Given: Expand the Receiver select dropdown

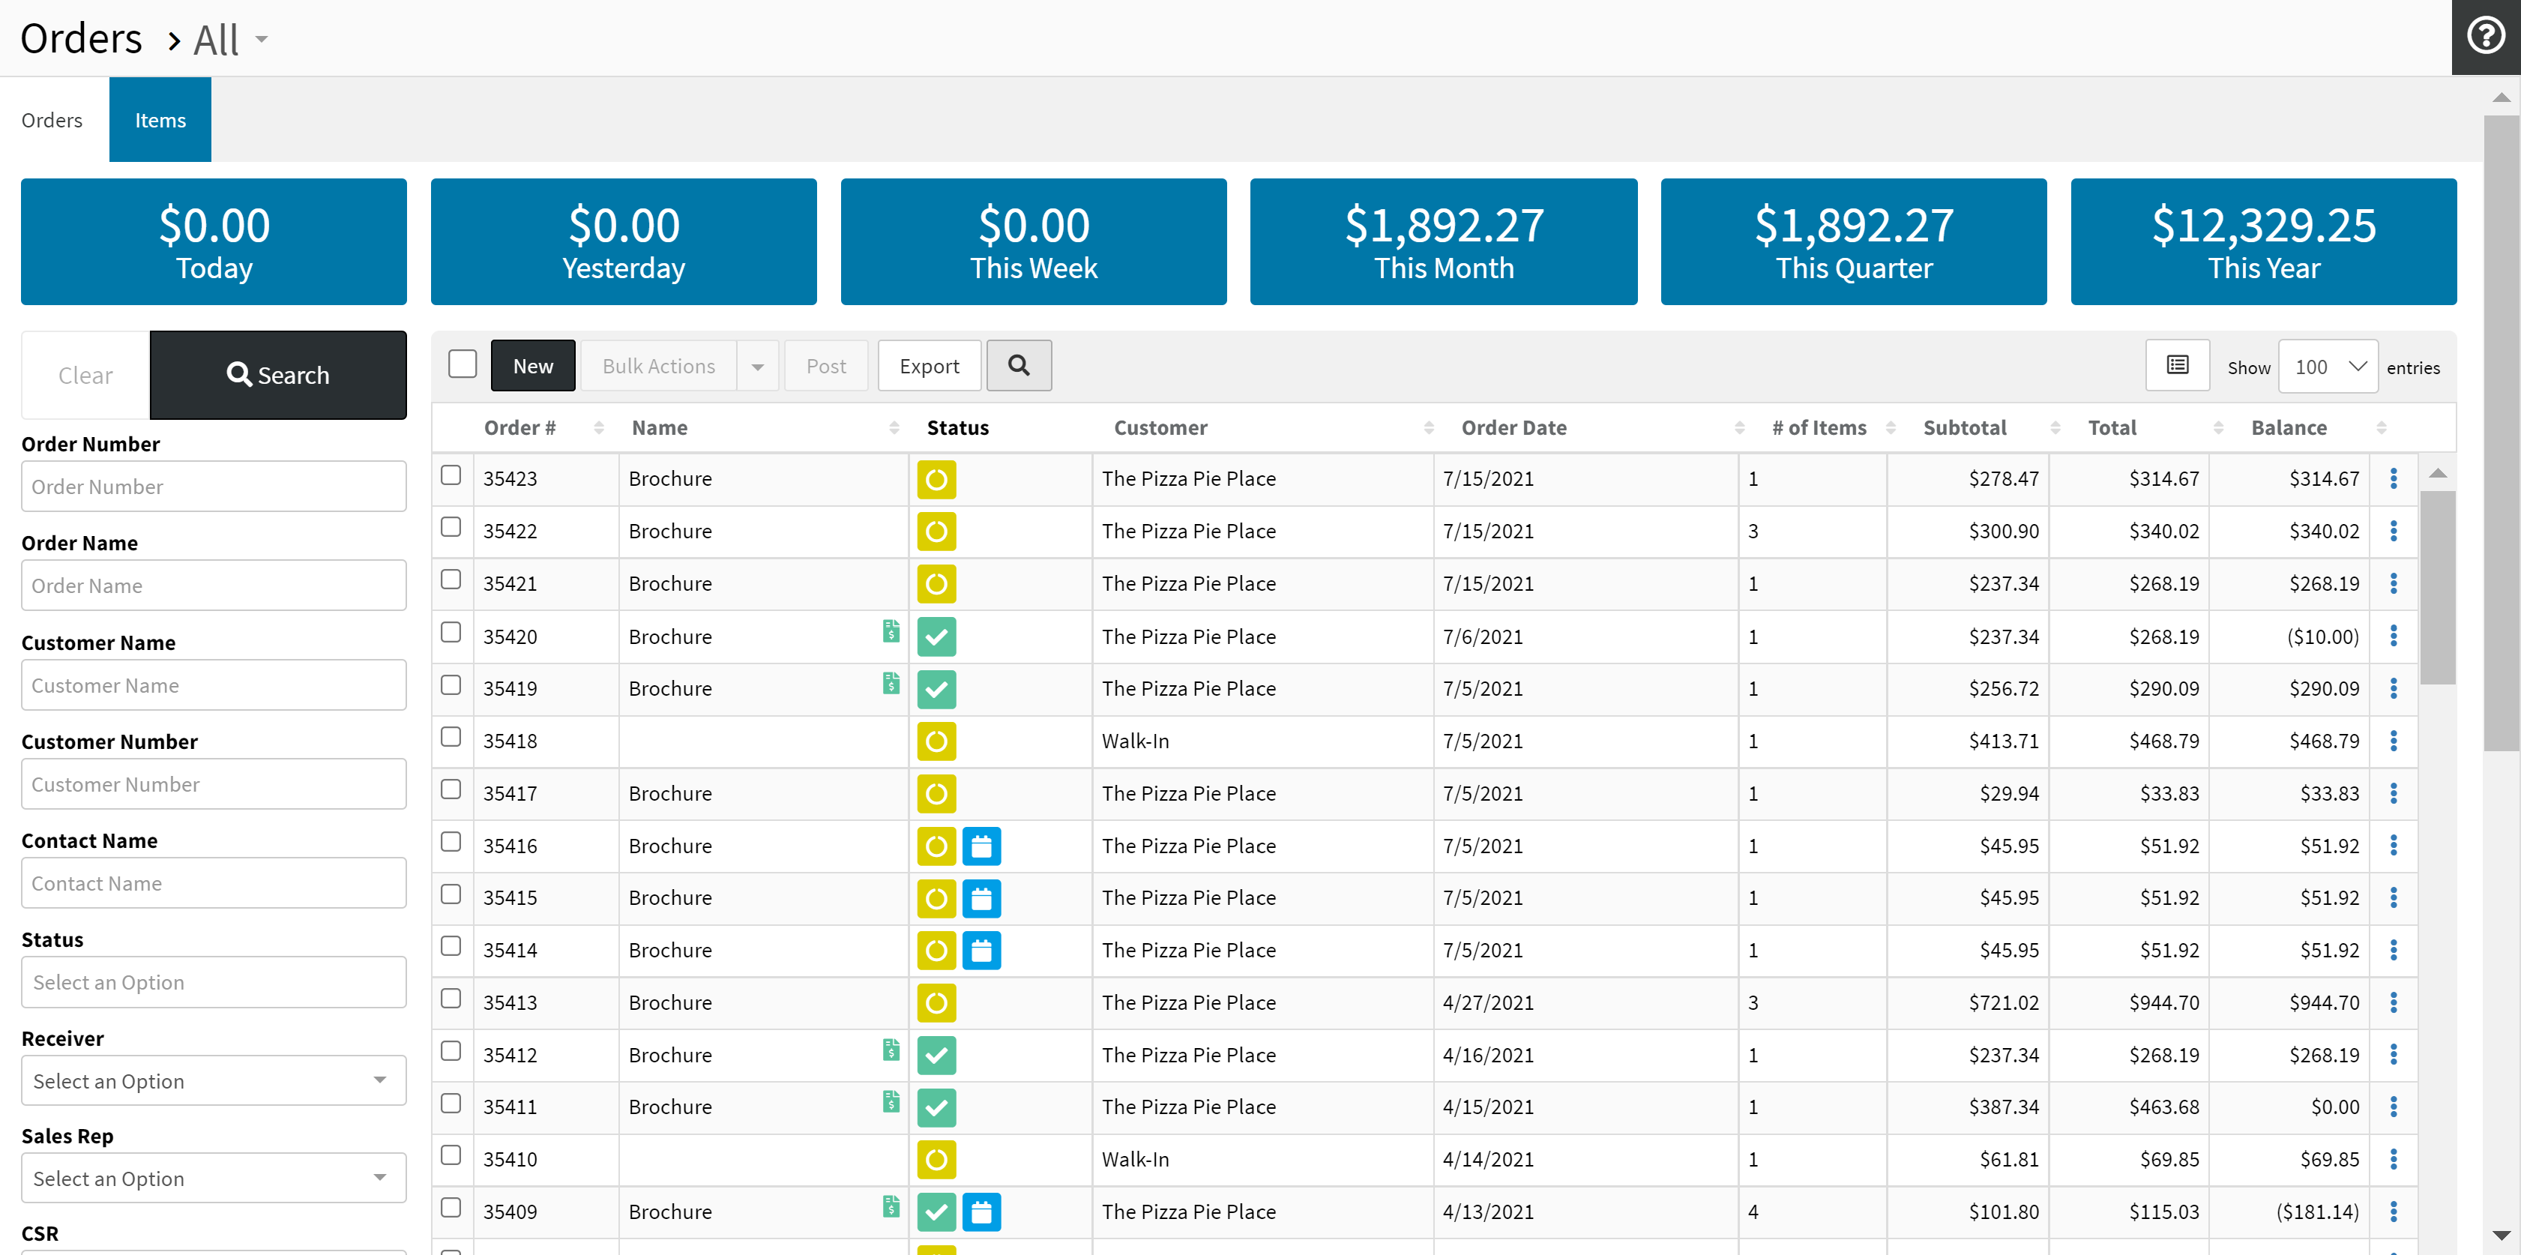Looking at the screenshot, I should [214, 1081].
